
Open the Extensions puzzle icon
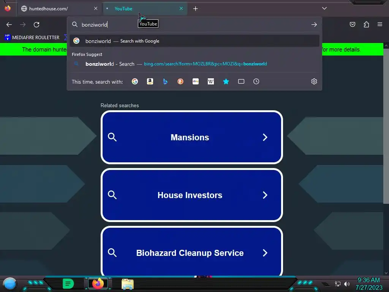pos(366,24)
